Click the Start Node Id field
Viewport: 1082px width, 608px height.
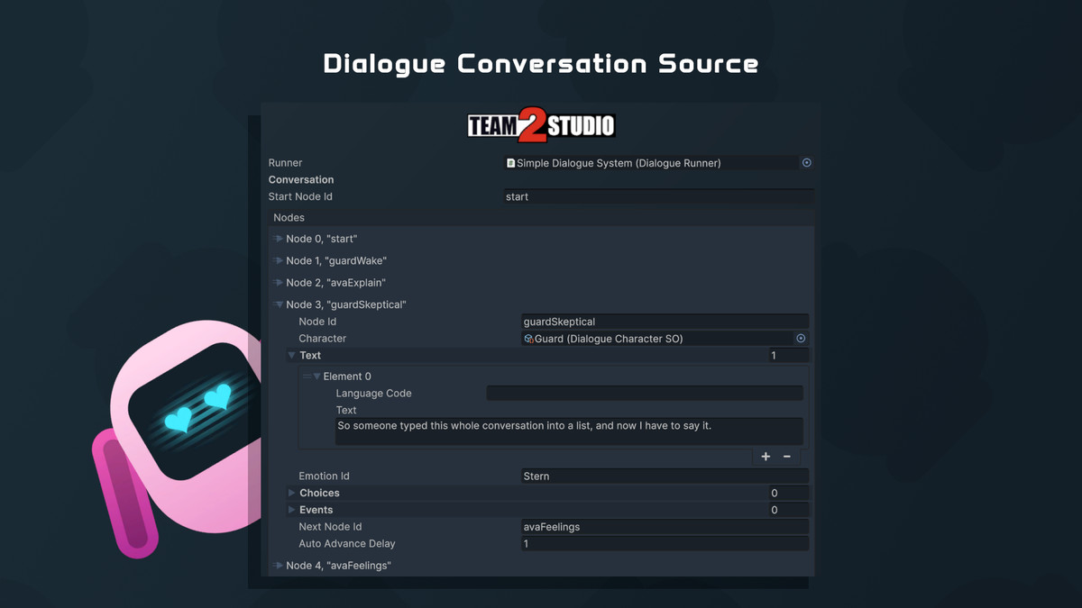tap(658, 196)
